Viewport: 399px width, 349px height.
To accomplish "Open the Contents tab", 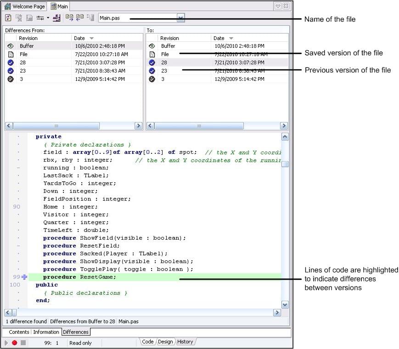I will pos(19,332).
